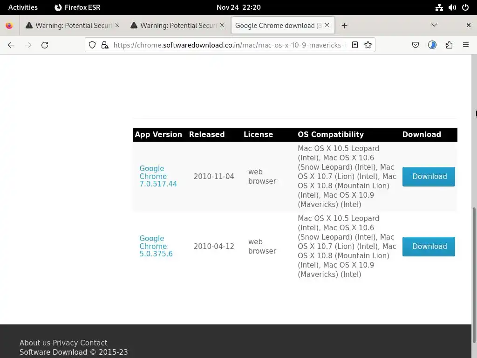Click the OS Compatibility column header
Image resolution: width=477 pixels, height=358 pixels.
pos(331,135)
